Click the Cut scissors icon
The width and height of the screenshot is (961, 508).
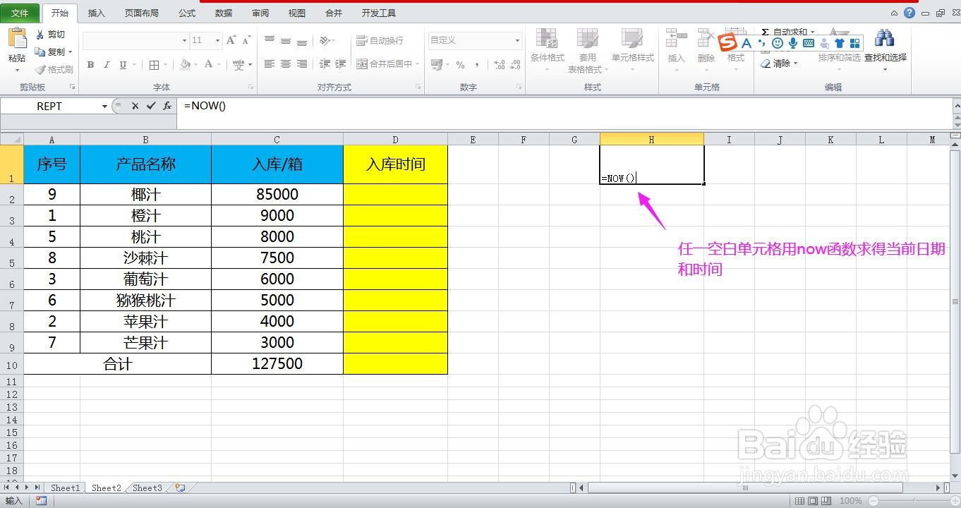40,35
